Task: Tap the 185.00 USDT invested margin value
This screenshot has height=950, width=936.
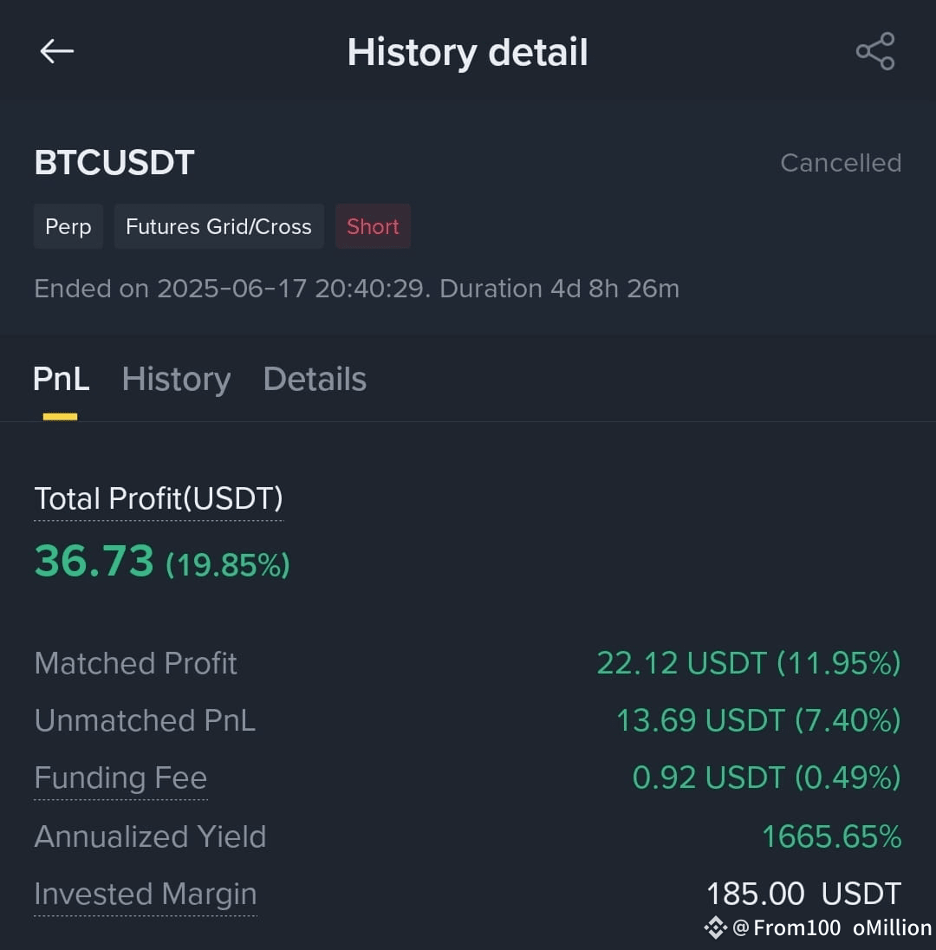Action: (x=804, y=894)
